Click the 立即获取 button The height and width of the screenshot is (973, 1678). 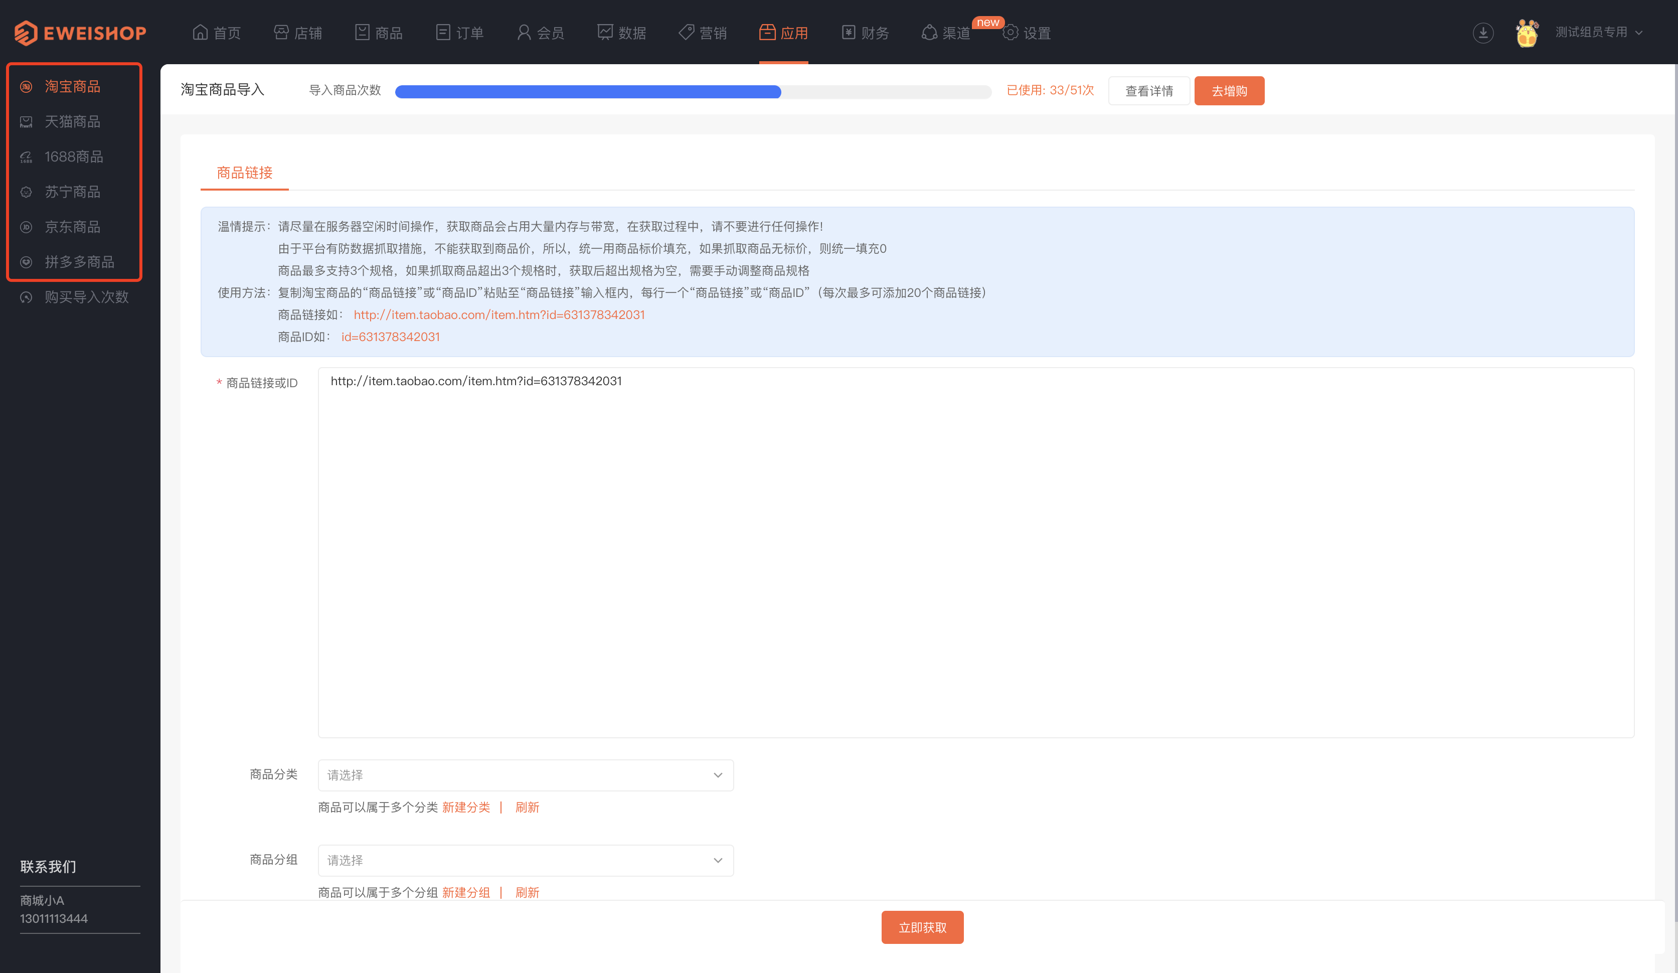922,927
